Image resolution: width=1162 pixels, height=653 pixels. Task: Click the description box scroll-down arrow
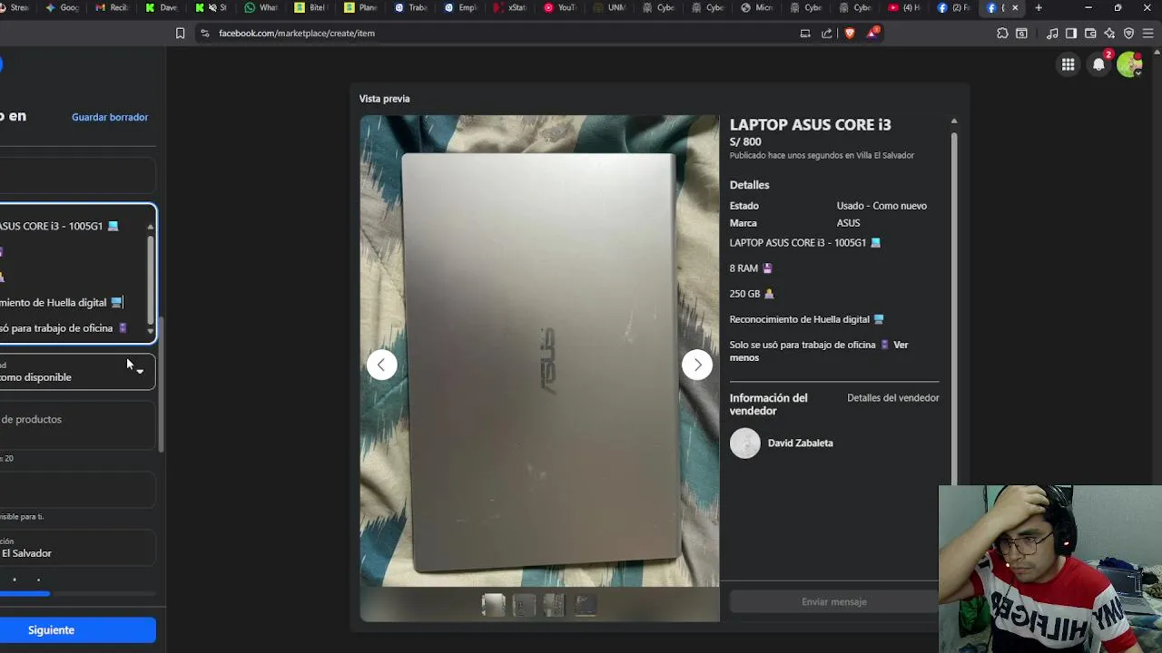coord(151,332)
